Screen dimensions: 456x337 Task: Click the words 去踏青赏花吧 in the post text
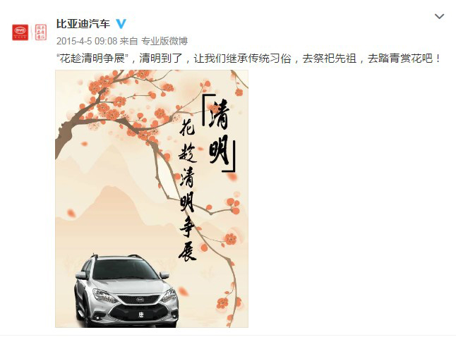click(400, 59)
